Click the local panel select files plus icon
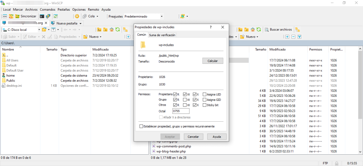Image resolution: width=363 pixels, height=166 pixels. pos(128,37)
